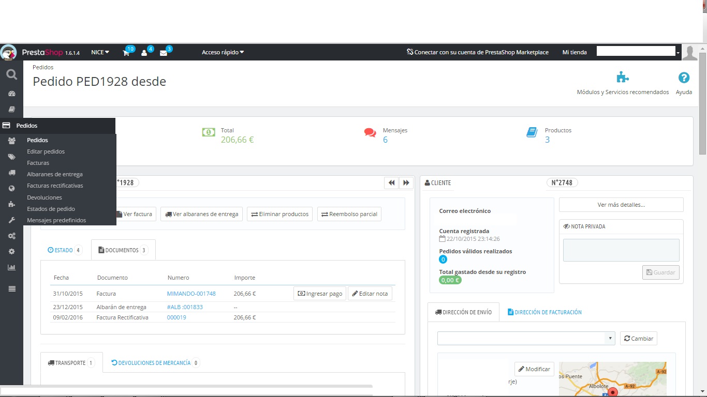Click the Cambiar address button
707x397 pixels.
tap(639, 339)
